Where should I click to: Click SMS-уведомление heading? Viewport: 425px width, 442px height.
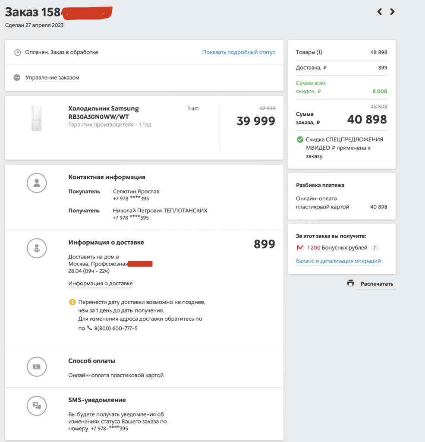pos(97,400)
